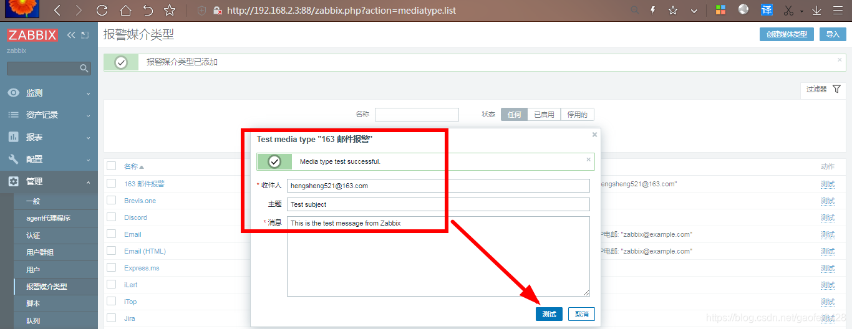The image size is (852, 329).
Task: Click the undo/restore closed tab arrow
Action: click(148, 11)
